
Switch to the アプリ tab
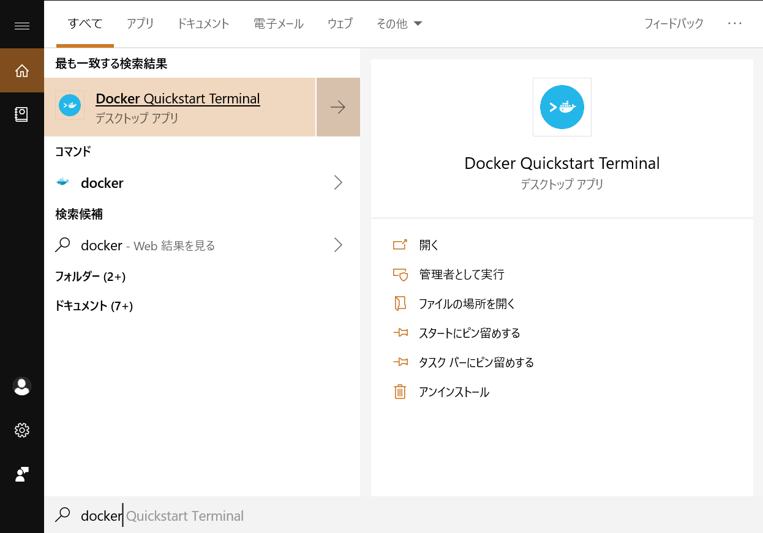tap(140, 24)
